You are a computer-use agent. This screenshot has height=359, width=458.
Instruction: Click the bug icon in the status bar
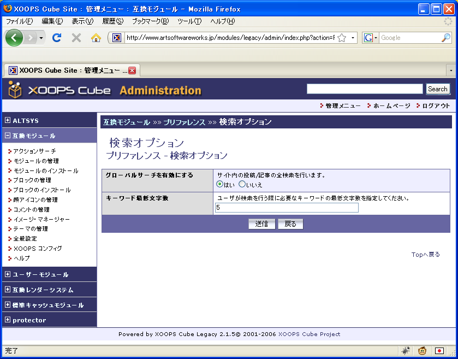406,350
